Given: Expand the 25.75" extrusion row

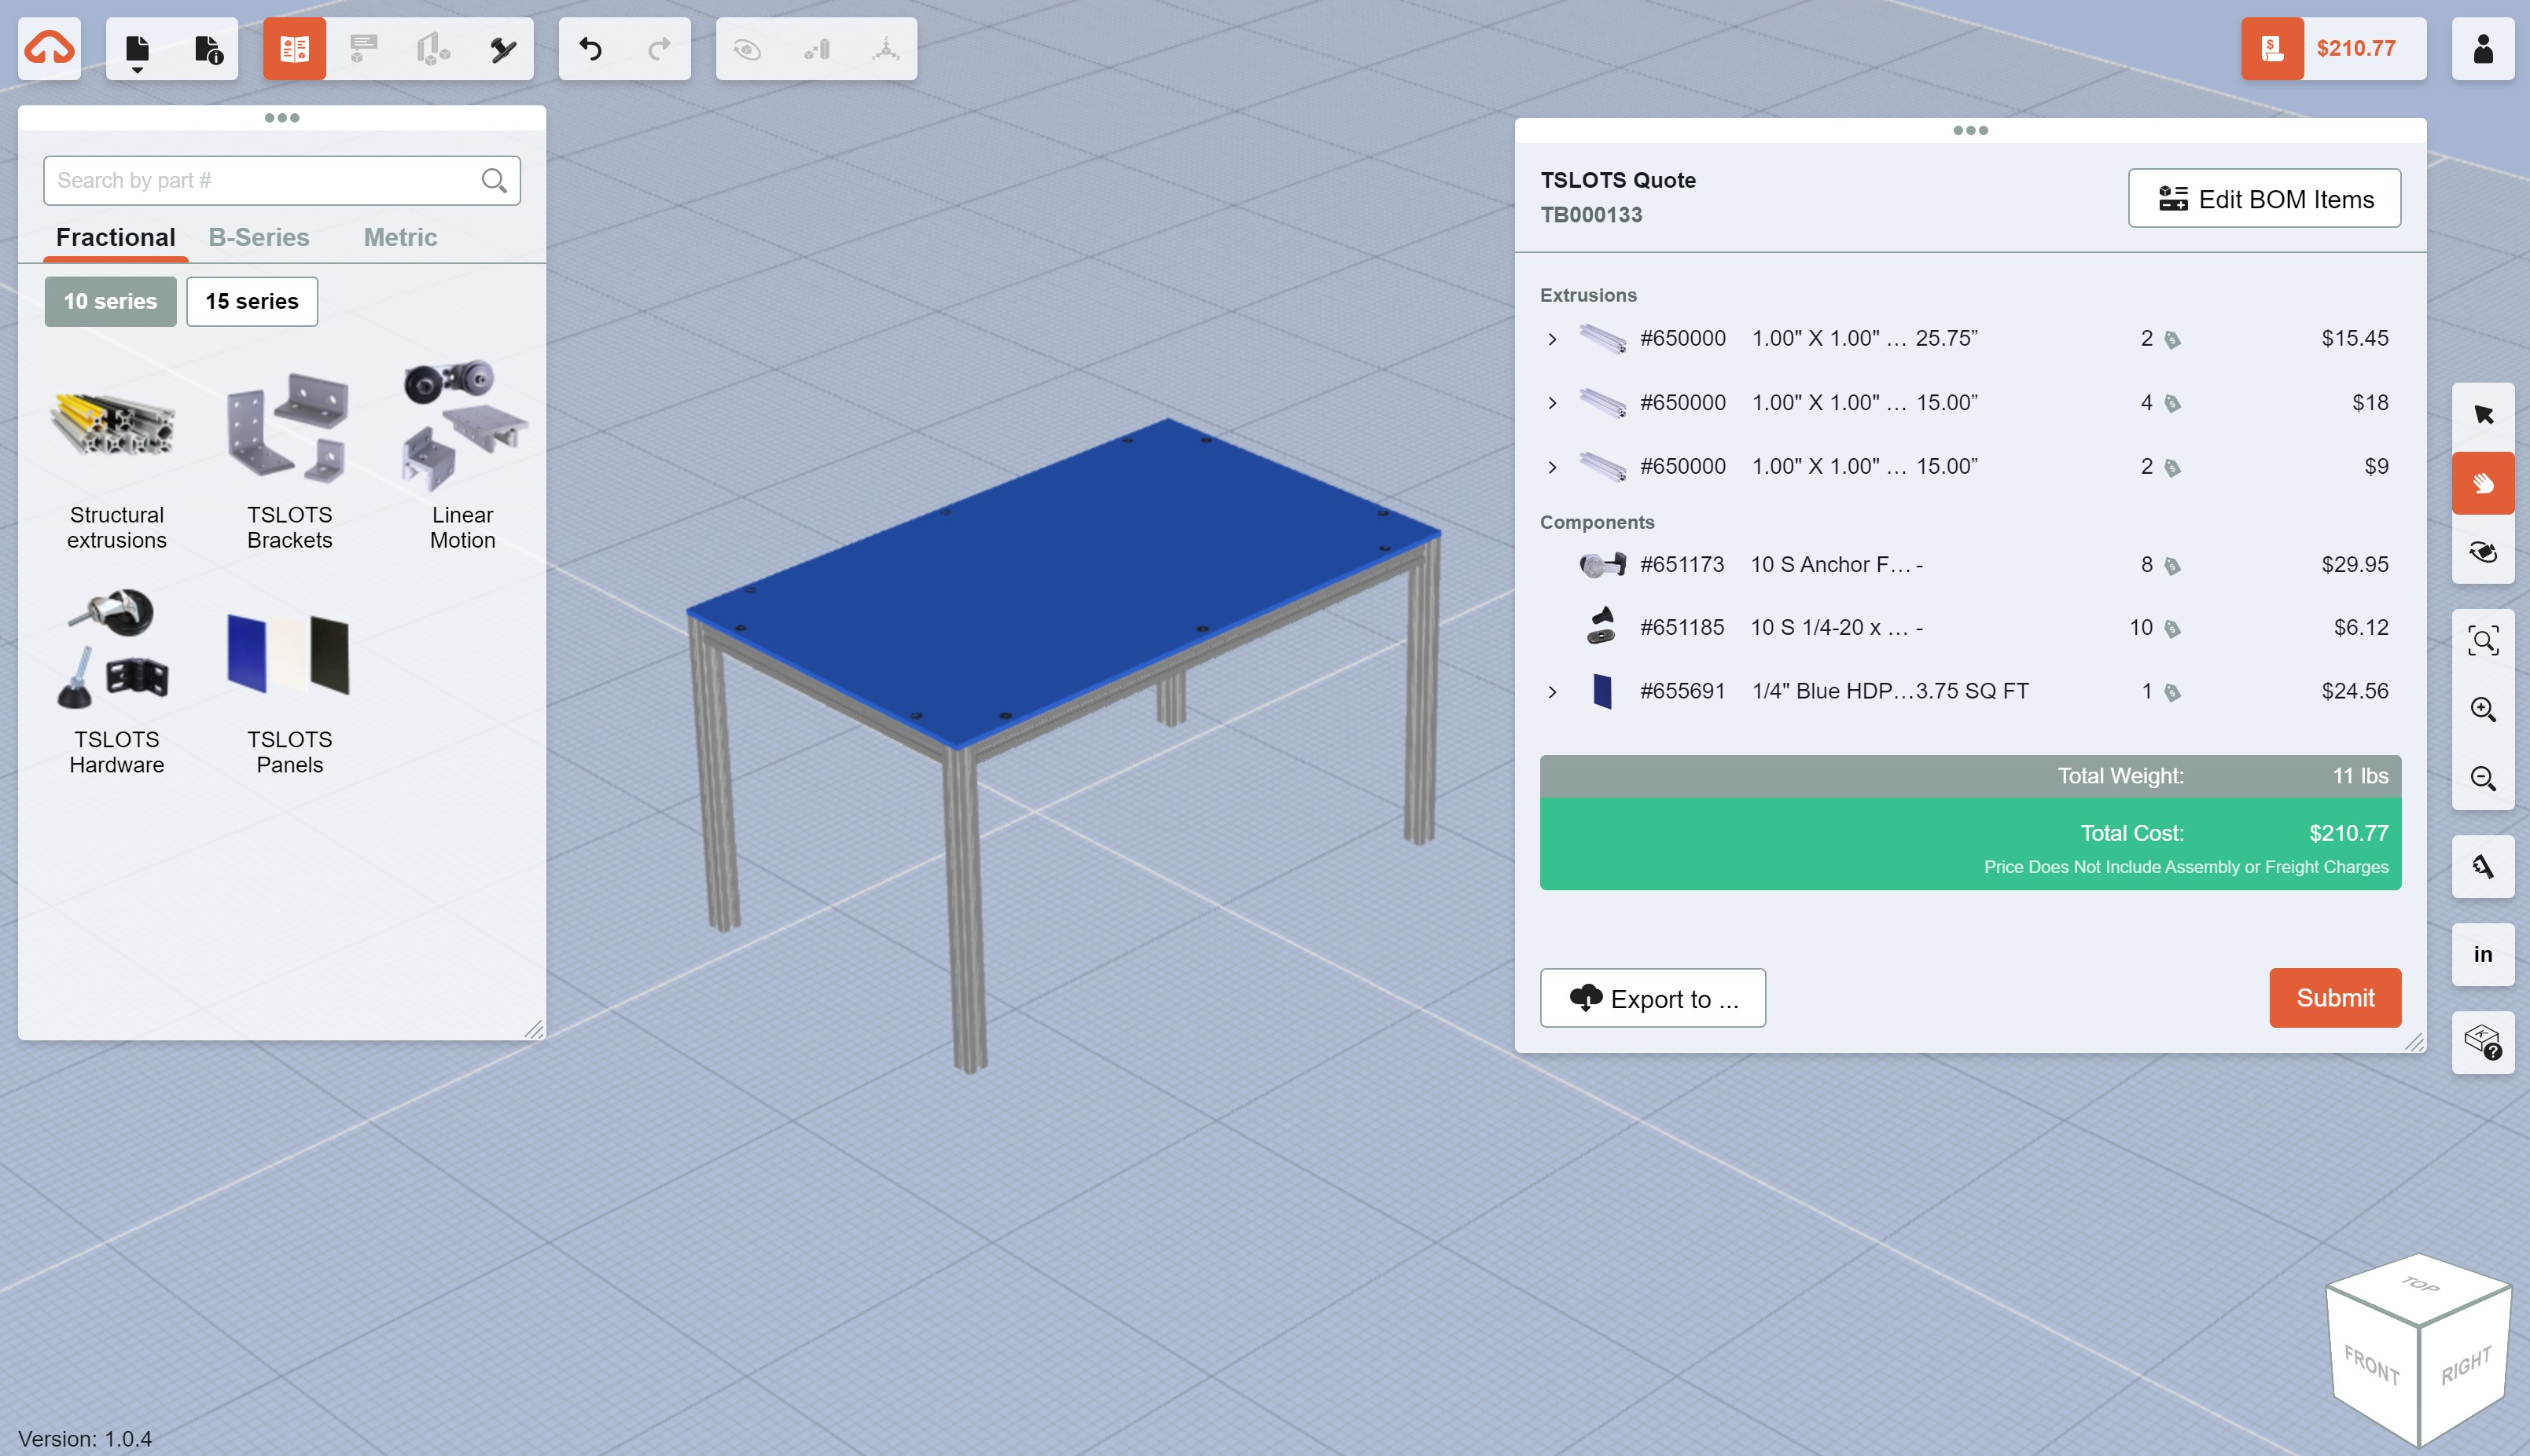Looking at the screenshot, I should click(1552, 339).
